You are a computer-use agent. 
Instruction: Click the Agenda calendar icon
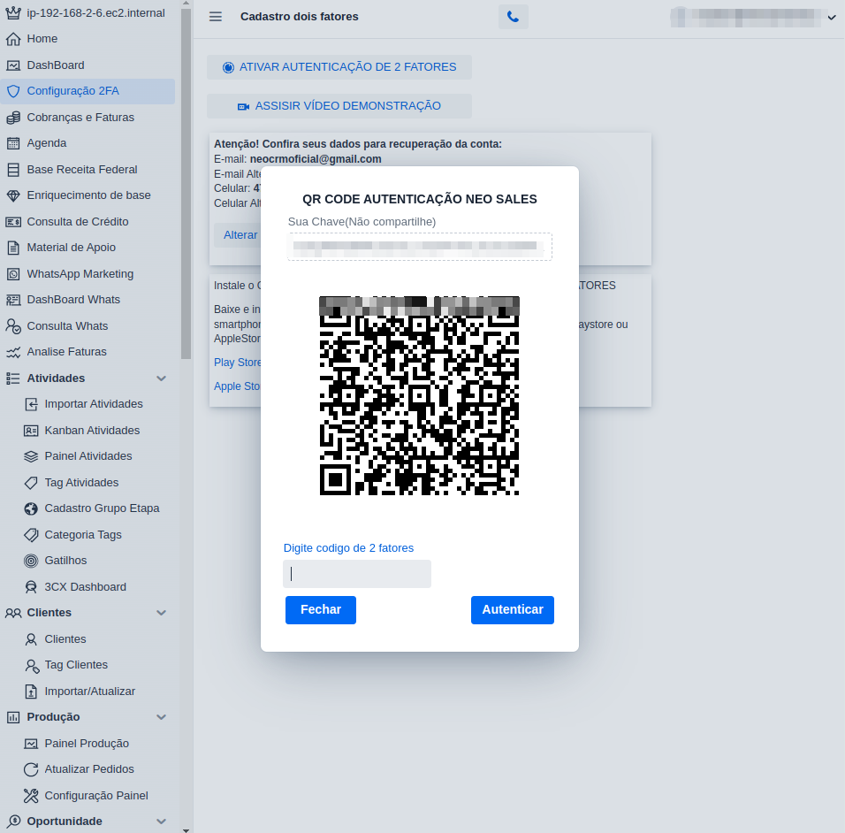coord(13,143)
